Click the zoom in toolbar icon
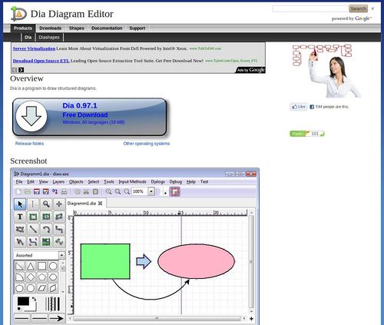The height and width of the screenshot is (325, 384). point(108,191)
